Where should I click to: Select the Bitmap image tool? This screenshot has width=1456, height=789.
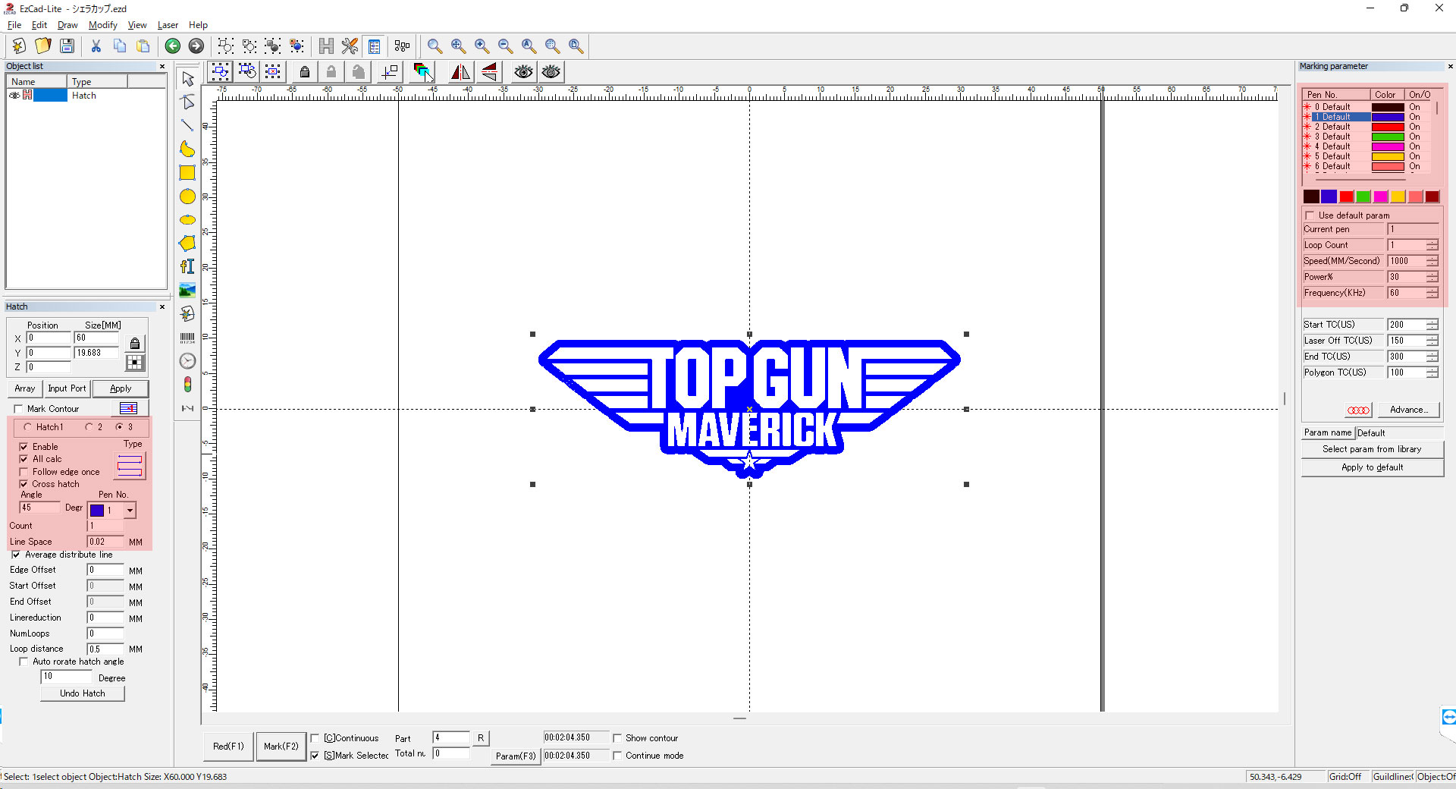pos(187,291)
